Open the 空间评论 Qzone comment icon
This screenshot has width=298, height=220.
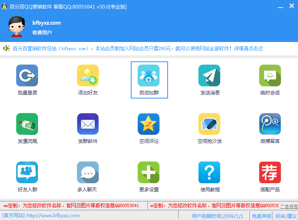click(149, 124)
